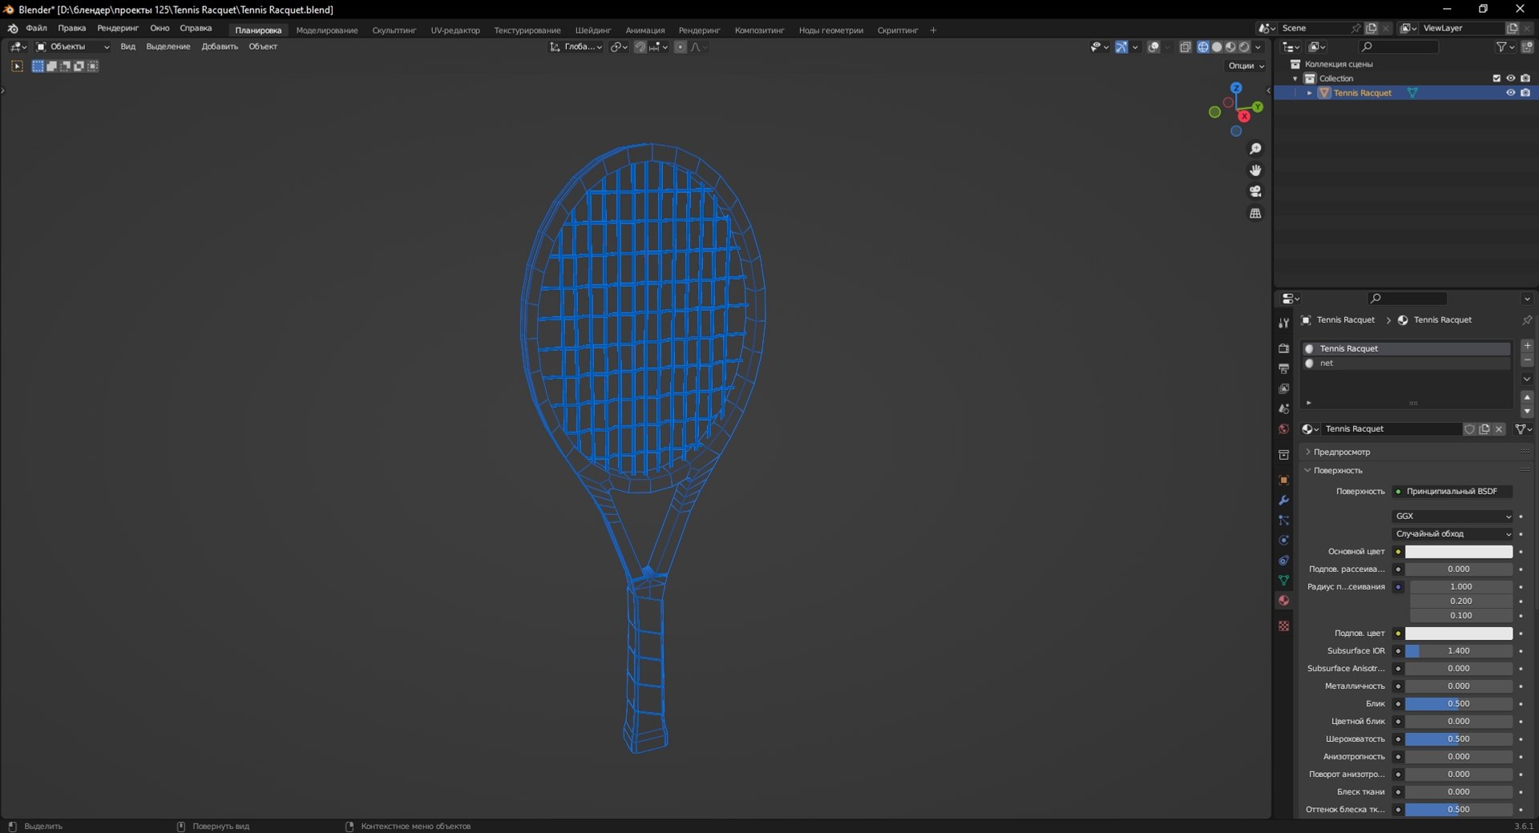The height and width of the screenshot is (833, 1539).
Task: Adjust the Шероховатость slider
Action: (1459, 739)
